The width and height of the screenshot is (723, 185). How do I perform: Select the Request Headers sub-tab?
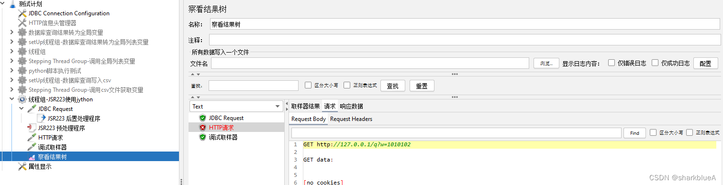pos(351,119)
